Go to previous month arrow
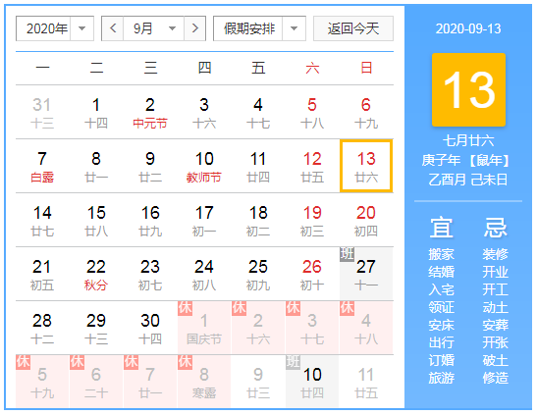Viewport: 537px width, 415px height. click(113, 28)
